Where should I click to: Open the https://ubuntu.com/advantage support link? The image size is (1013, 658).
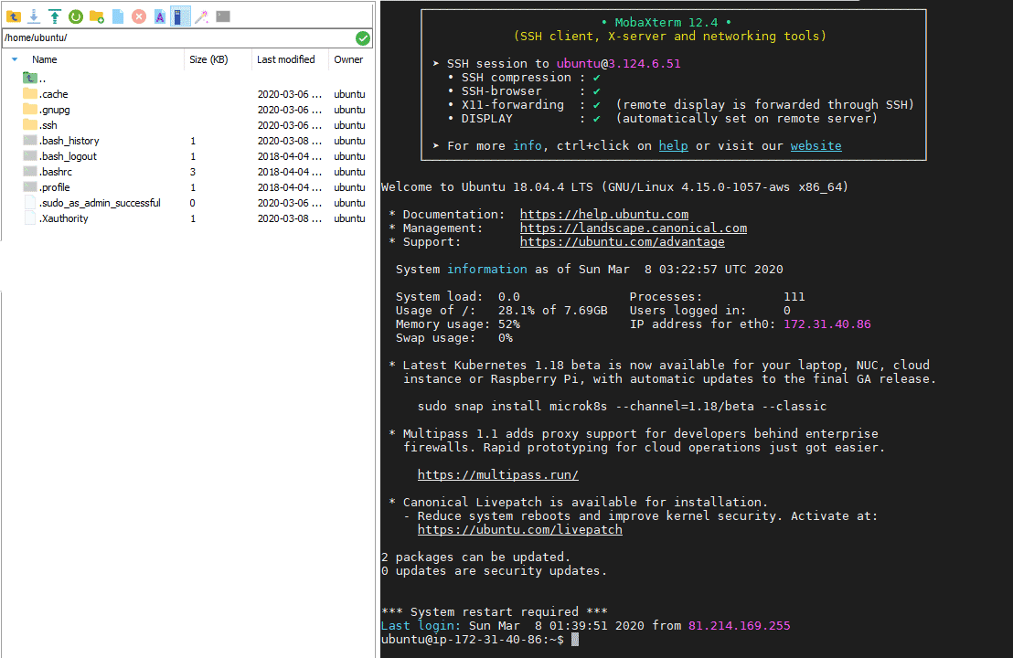[622, 241]
